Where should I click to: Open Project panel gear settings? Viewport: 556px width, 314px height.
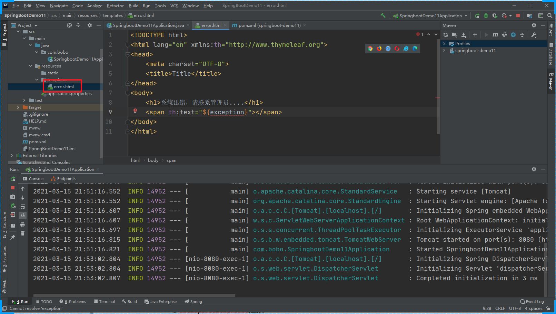coord(90,25)
